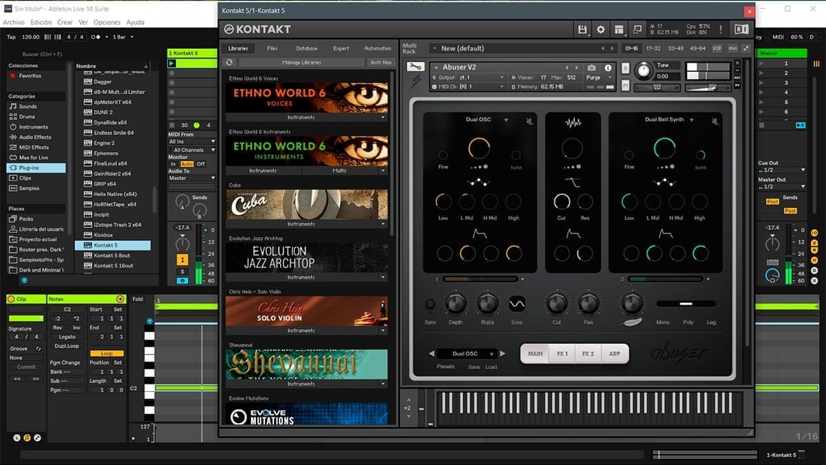This screenshot has height=465, width=826.
Task: Click the Sine LFO waveform icon
Action: click(516, 303)
